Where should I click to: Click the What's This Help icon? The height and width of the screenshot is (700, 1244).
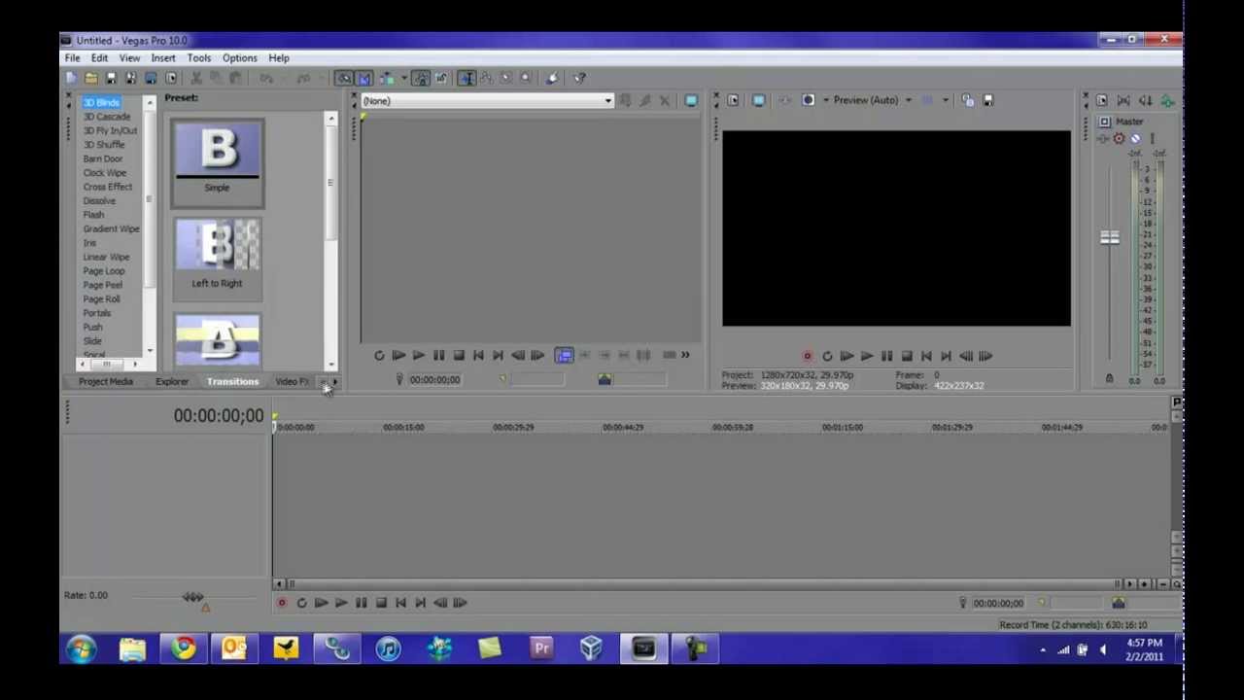click(579, 78)
